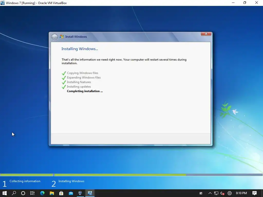The image size is (263, 197).
Task: Click the 'Installing updates' step
Action: [x=79, y=87]
